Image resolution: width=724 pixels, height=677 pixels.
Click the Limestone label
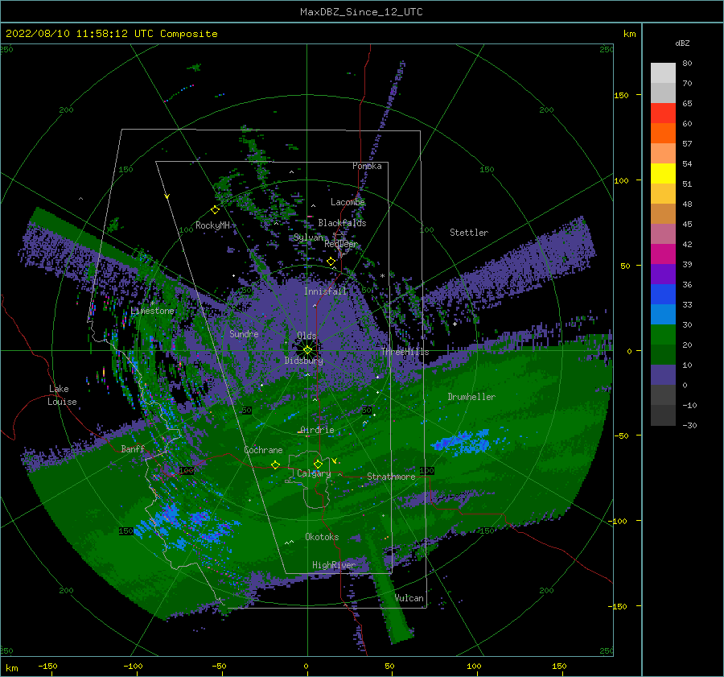(152, 311)
